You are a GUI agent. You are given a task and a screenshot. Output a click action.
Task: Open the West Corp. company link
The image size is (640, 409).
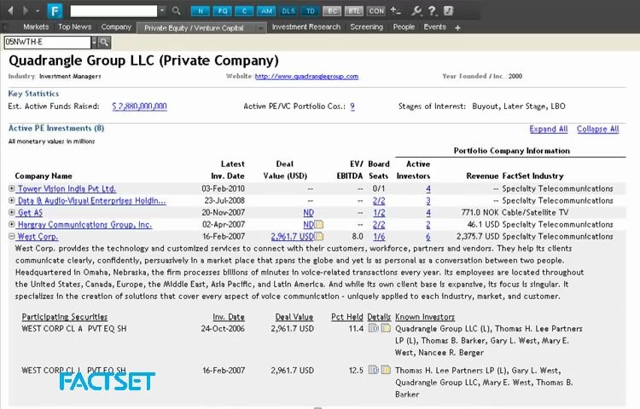tap(38, 237)
